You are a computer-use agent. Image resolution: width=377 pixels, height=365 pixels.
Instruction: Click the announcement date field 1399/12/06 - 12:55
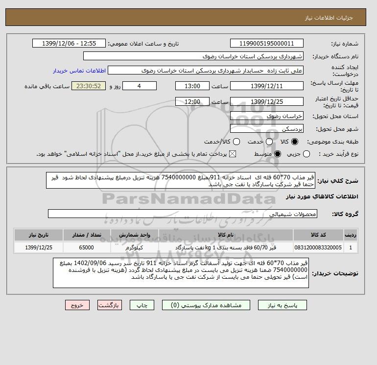point(69,43)
